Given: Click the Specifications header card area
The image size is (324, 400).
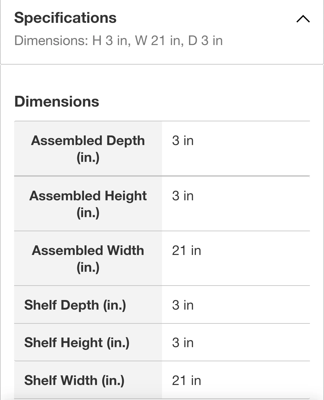Looking at the screenshot, I should 162,32.
